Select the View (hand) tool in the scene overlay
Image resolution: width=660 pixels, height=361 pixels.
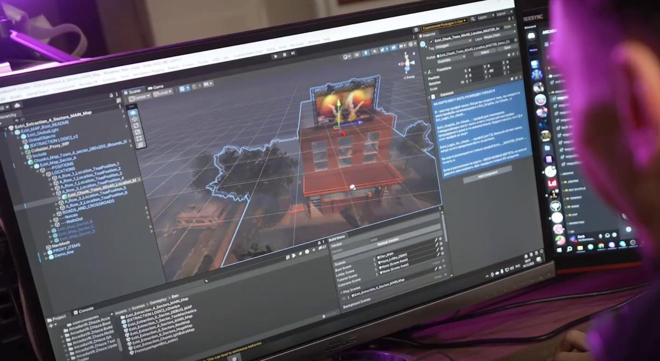[x=133, y=113]
